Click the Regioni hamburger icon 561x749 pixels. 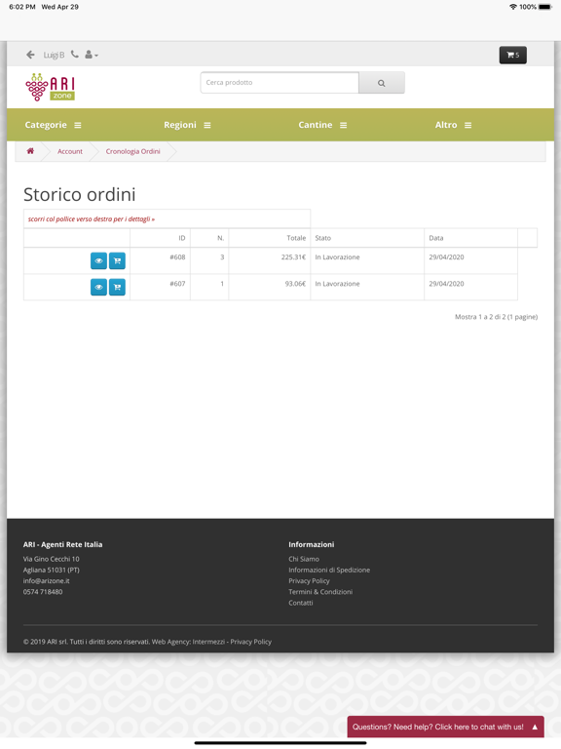(x=207, y=125)
